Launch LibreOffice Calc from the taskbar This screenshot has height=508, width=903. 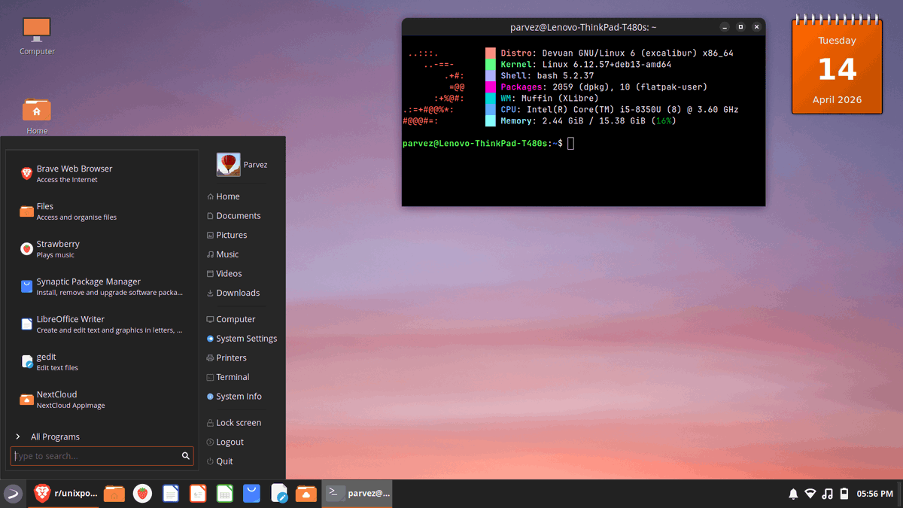224,494
